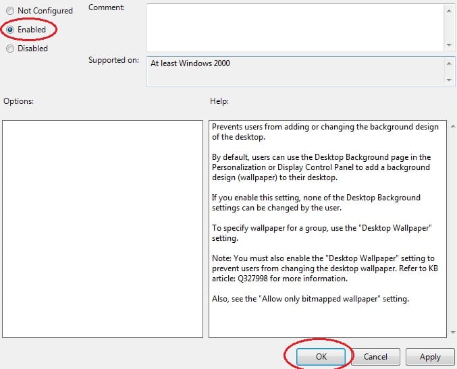Click the empty Options pane
457x369 pixels.
(103, 229)
